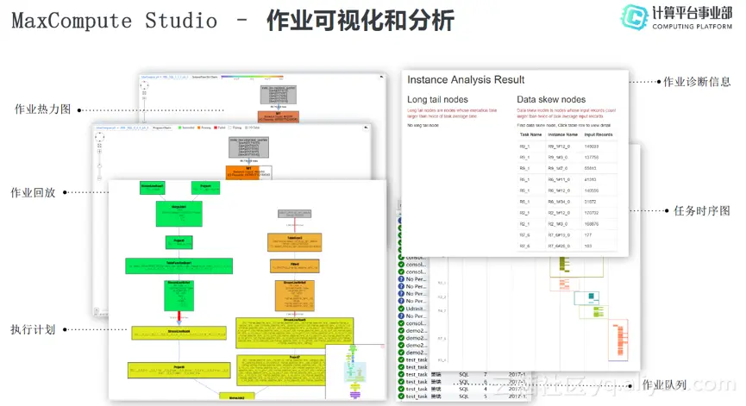The width and height of the screenshot is (746, 406).
Task: Click the Task Name column header
Action: coord(530,134)
